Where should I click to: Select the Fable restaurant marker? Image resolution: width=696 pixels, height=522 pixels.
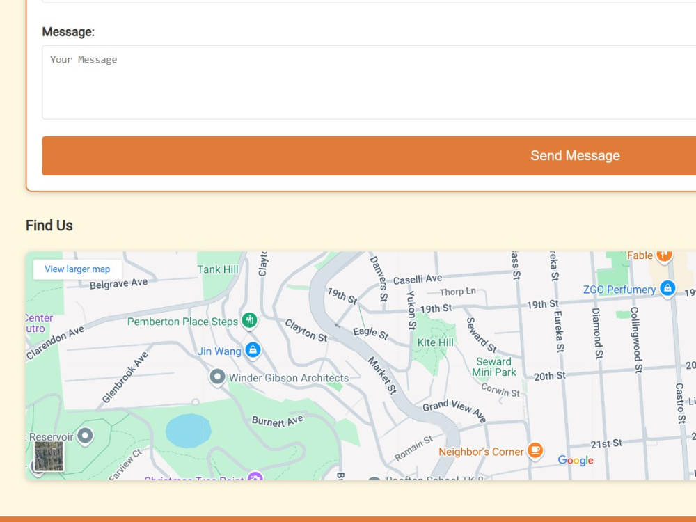664,256
